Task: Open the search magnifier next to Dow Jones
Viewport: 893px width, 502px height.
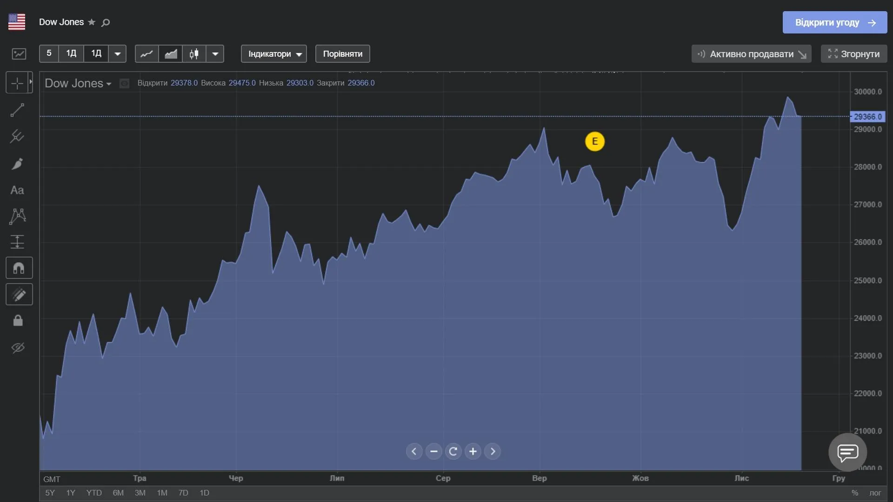Action: point(106,22)
